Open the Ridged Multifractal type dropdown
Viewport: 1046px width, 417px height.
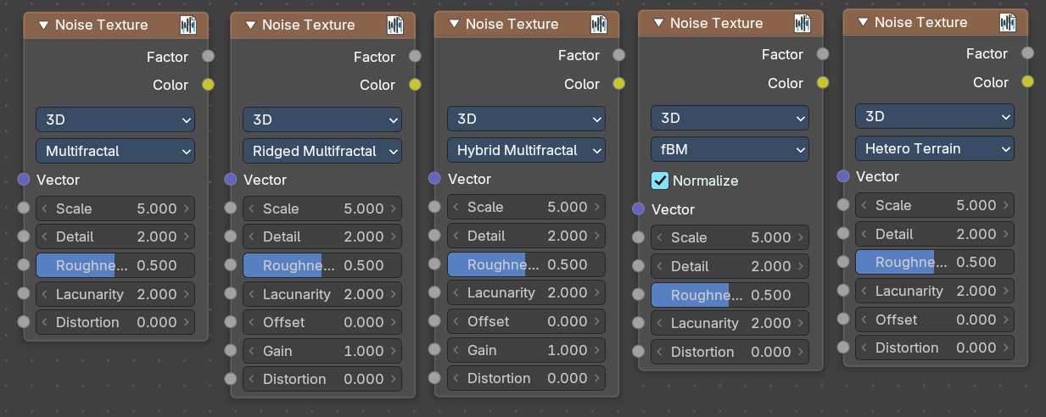pos(322,151)
